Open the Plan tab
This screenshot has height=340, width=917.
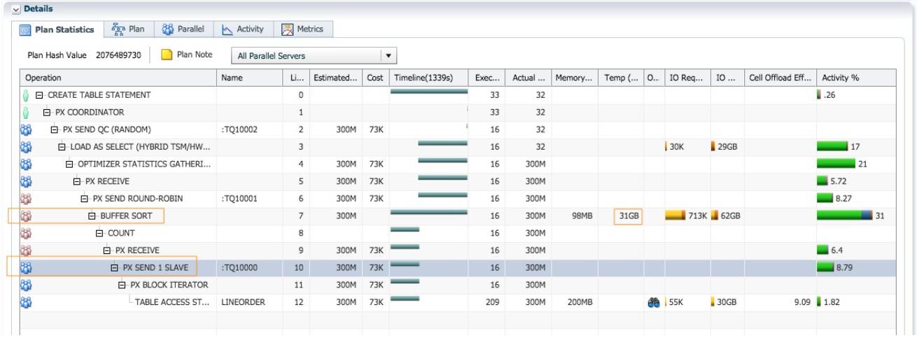point(128,29)
